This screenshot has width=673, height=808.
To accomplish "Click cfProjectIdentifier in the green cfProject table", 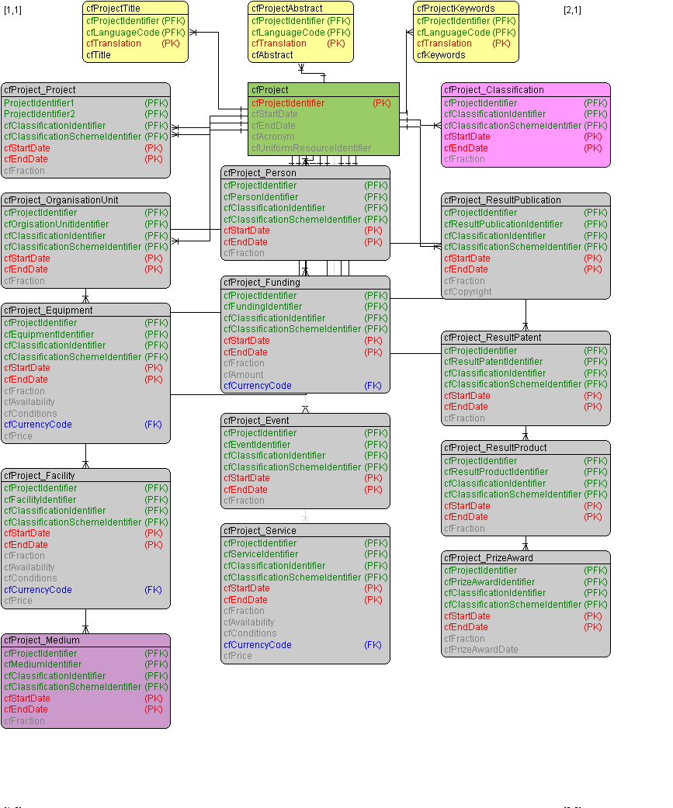I will 288,103.
